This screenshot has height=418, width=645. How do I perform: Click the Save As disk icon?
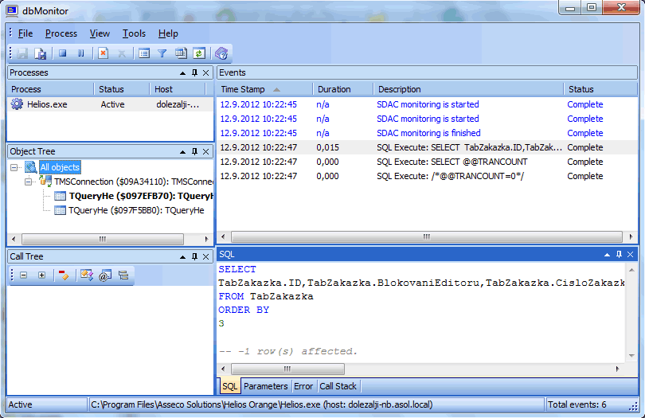[x=41, y=53]
